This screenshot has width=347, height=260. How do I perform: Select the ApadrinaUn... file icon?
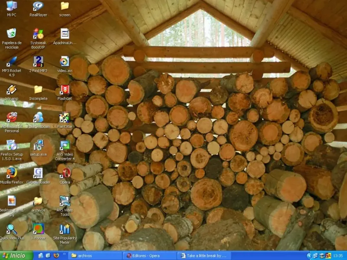(x=65, y=37)
